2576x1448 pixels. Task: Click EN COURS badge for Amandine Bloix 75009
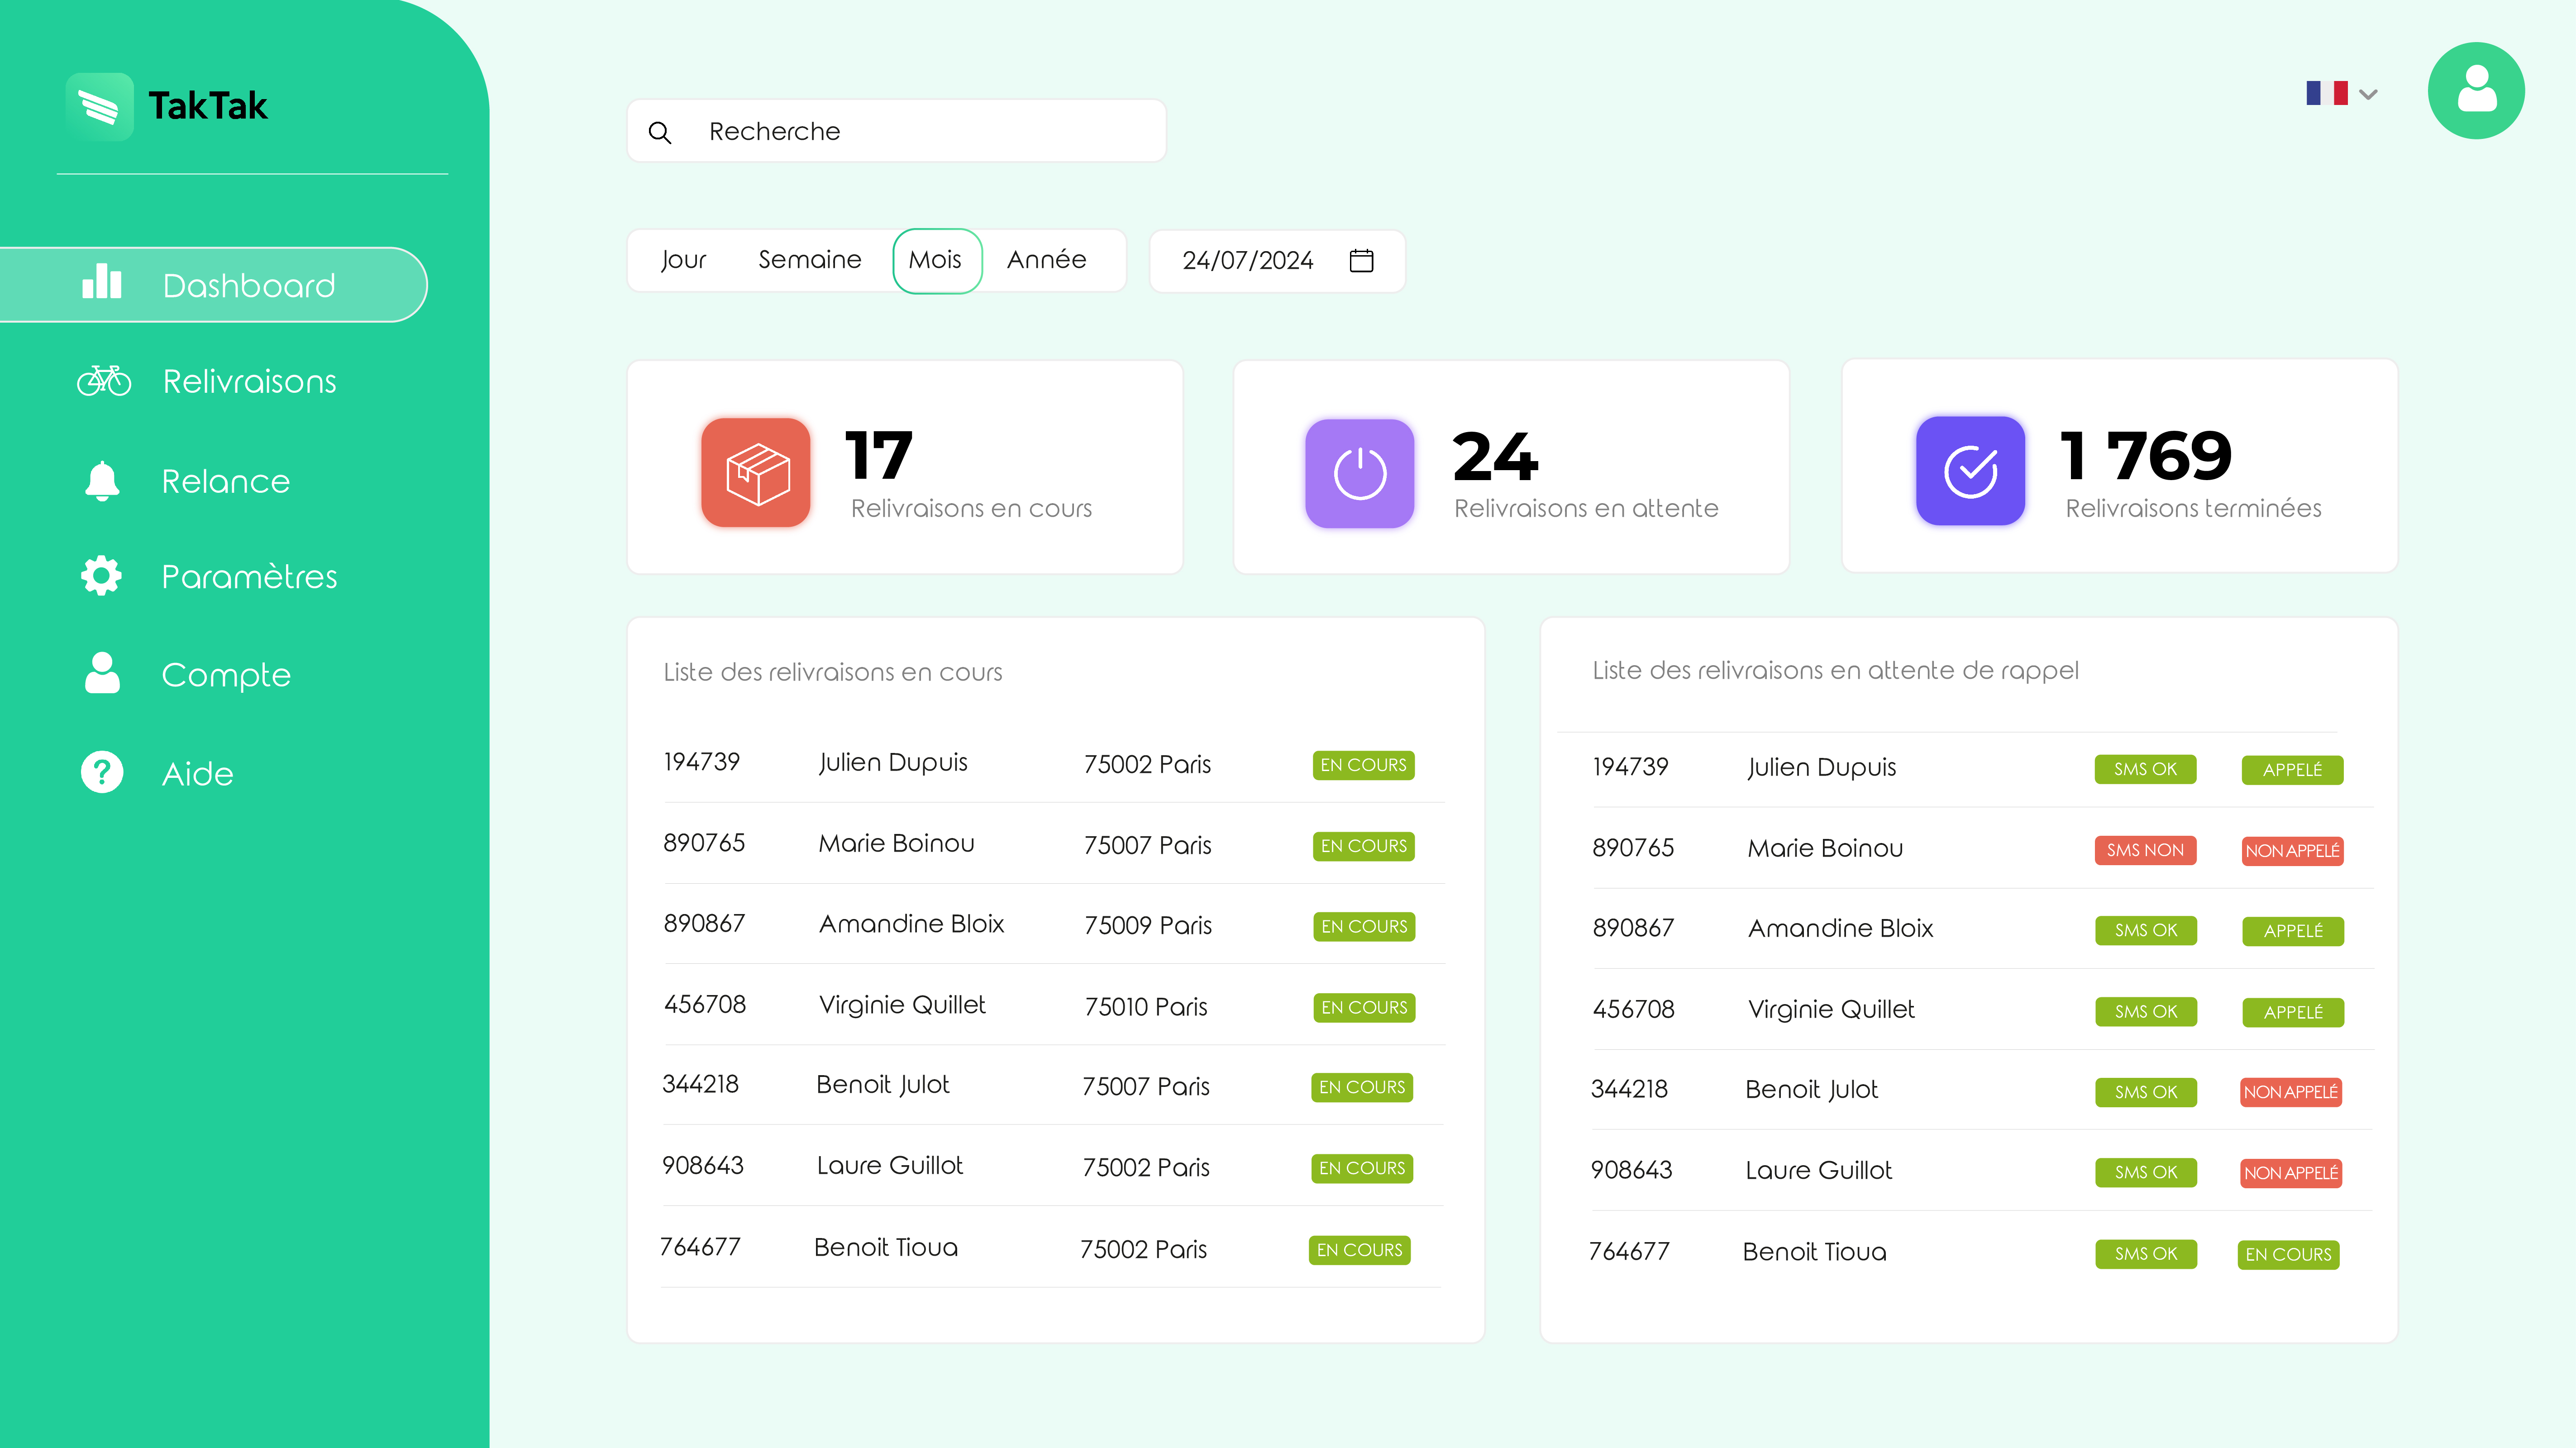[1364, 927]
